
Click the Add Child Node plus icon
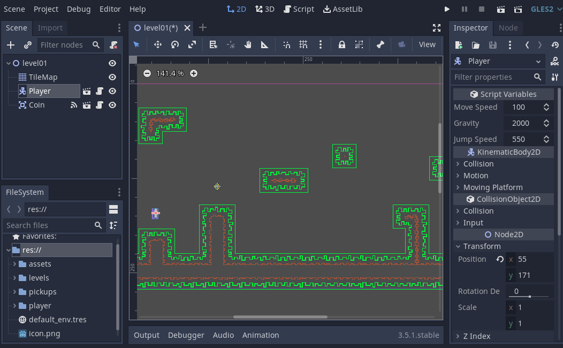tap(10, 45)
